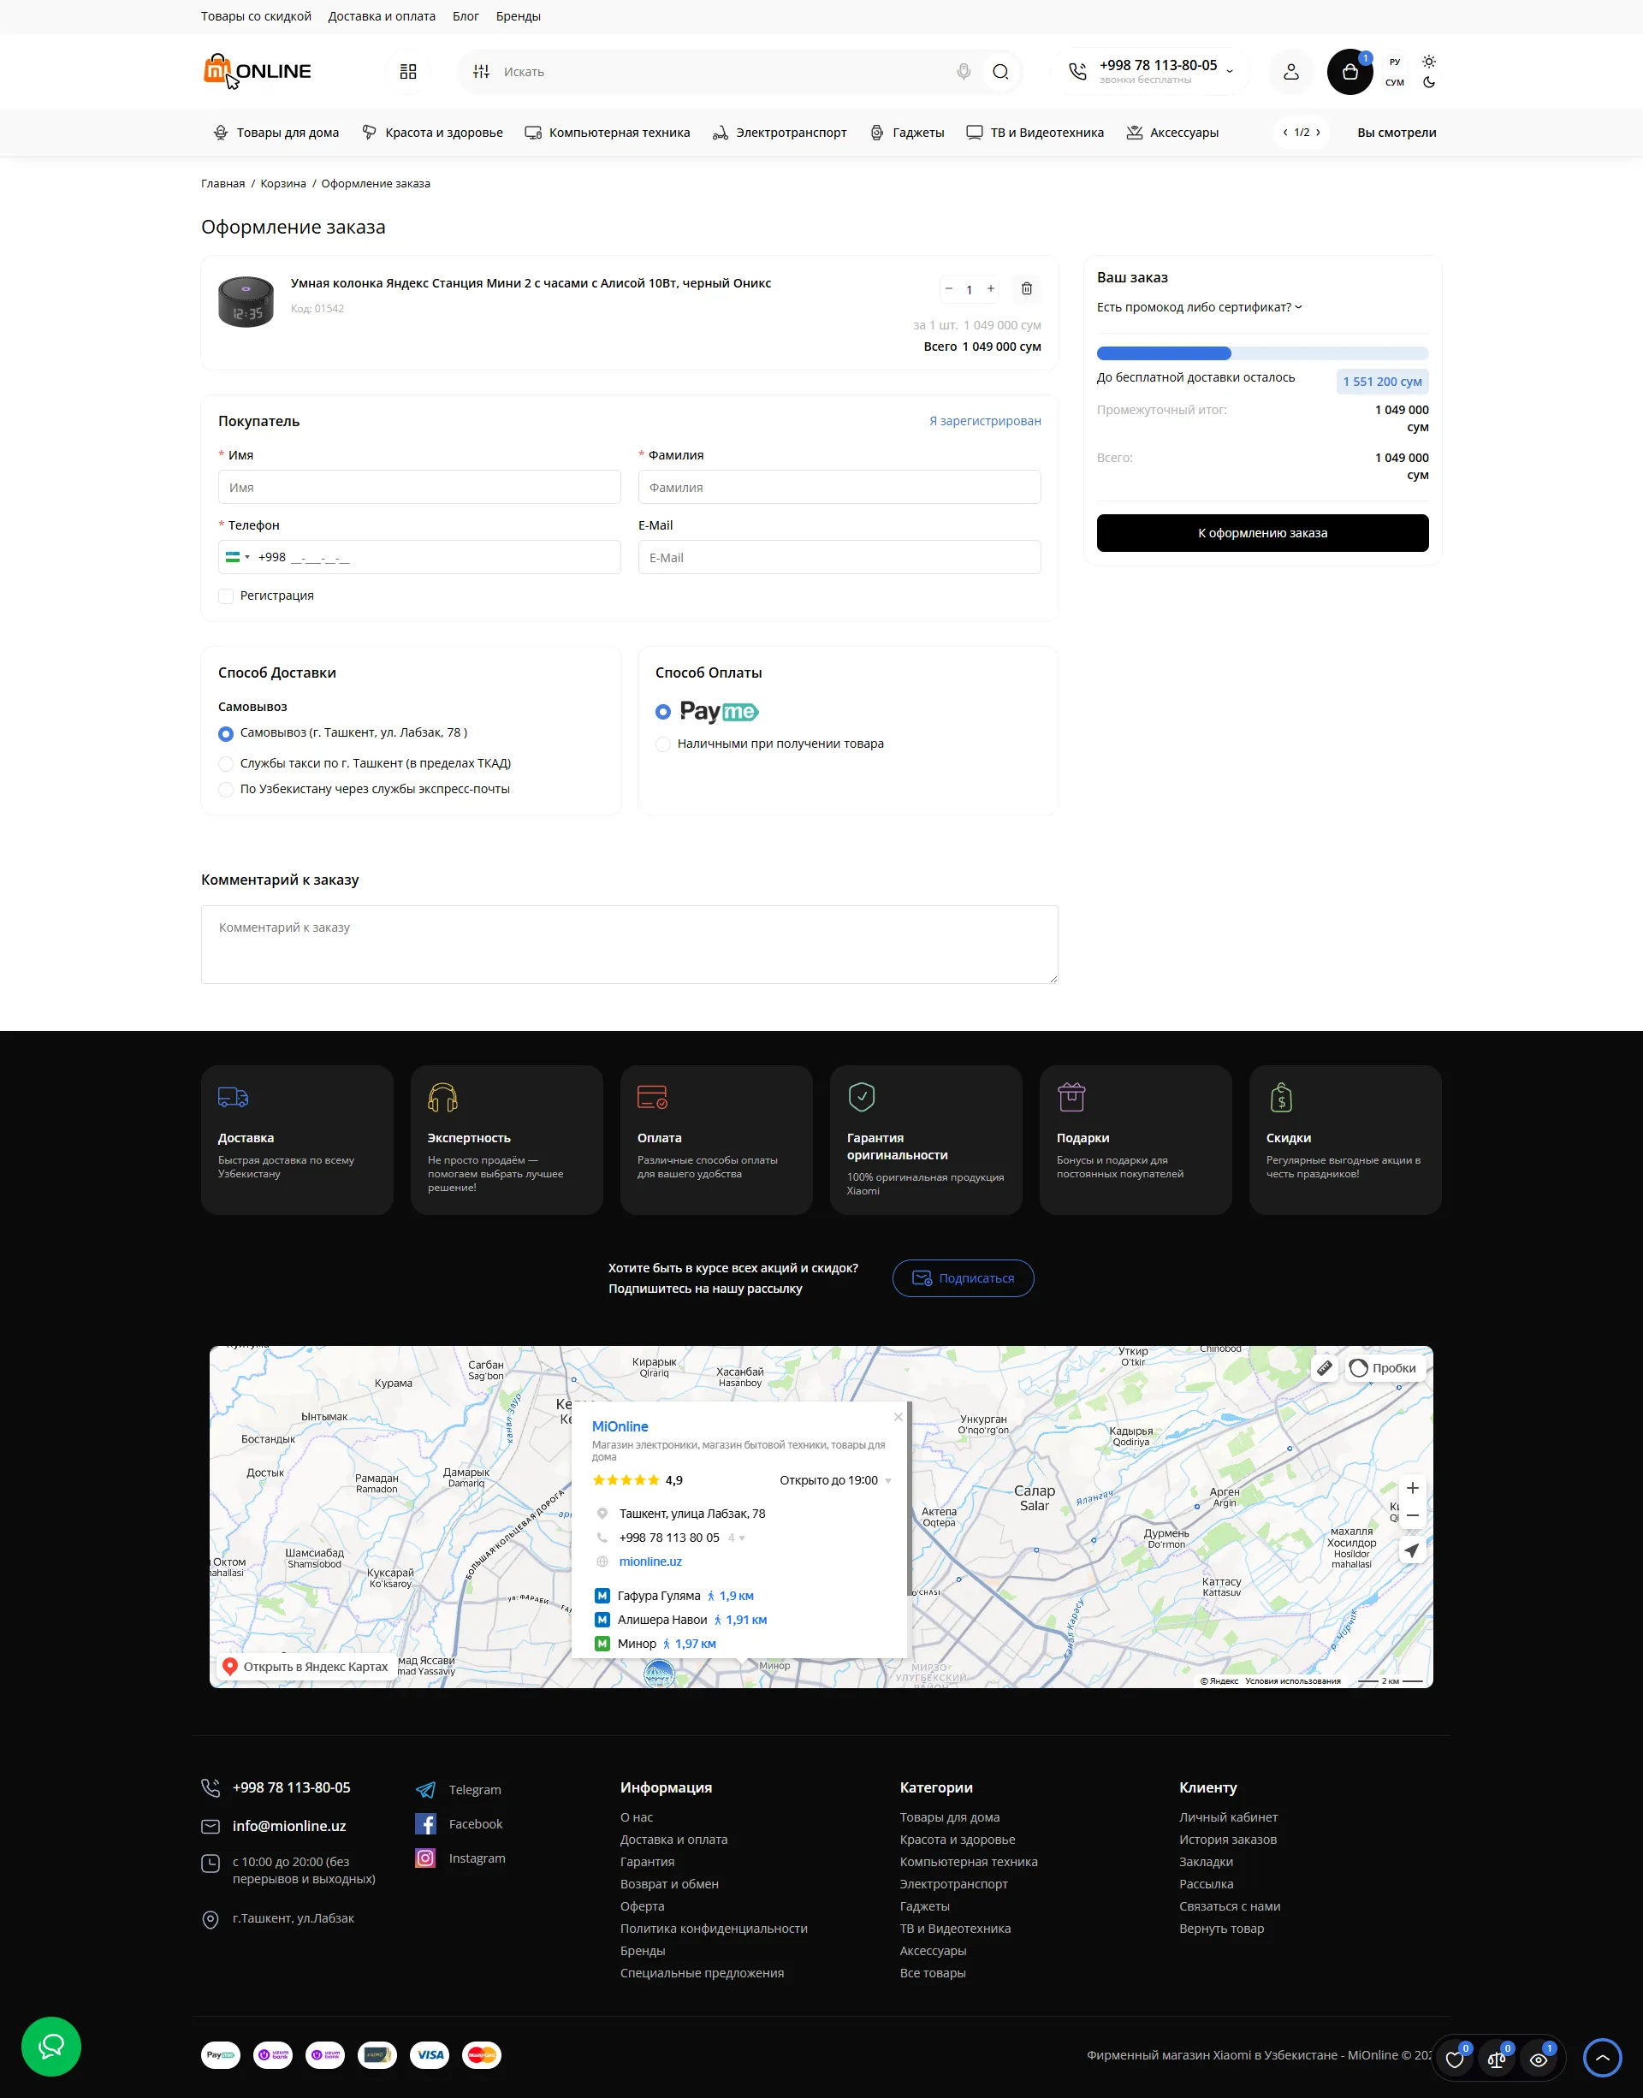Screen dimensions: 1643x2098
Task: Focus the E-Mail input field
Action: coord(839,558)
